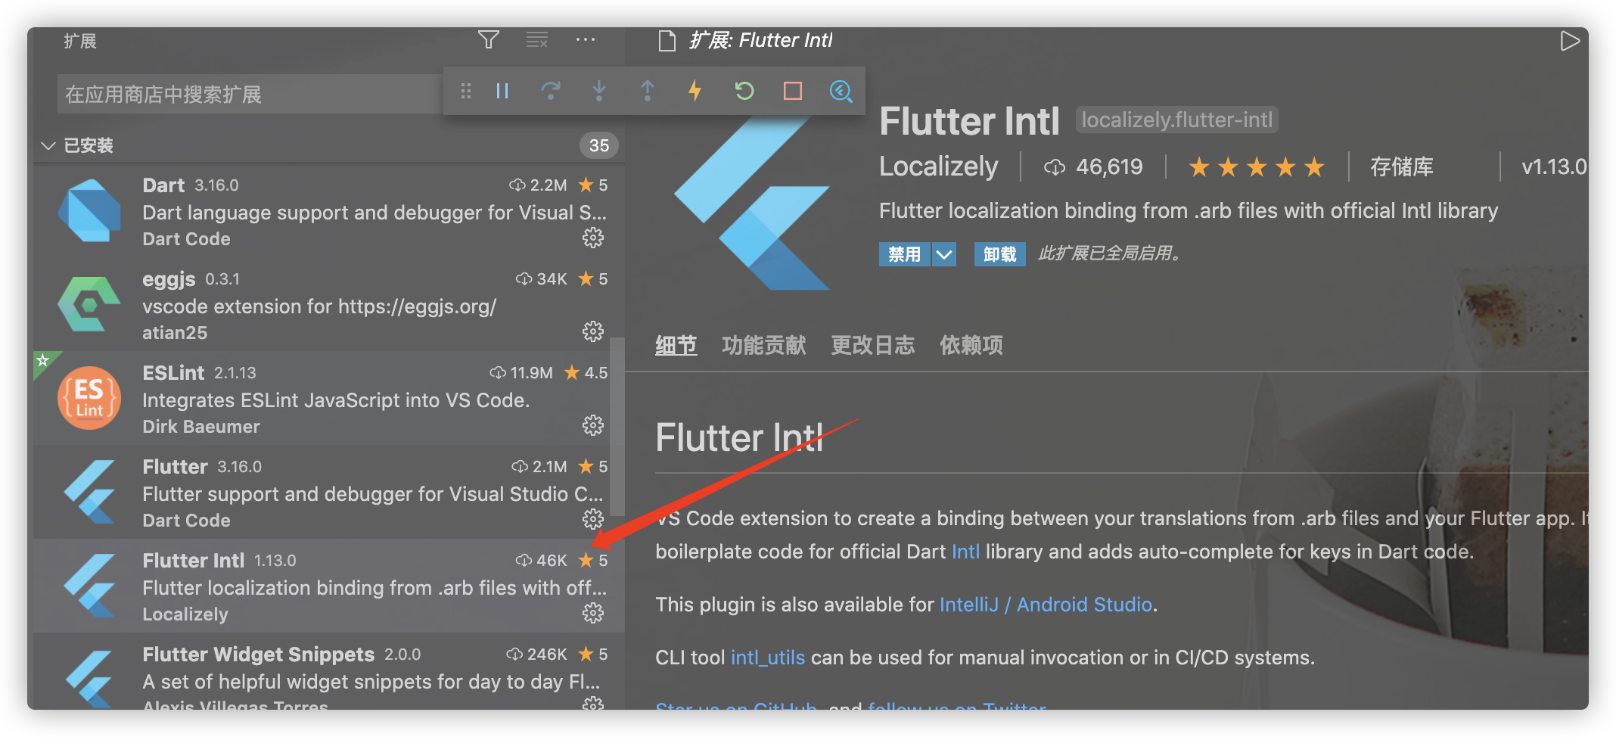
Task: Switch to the 细节 details tab
Action: click(x=676, y=346)
